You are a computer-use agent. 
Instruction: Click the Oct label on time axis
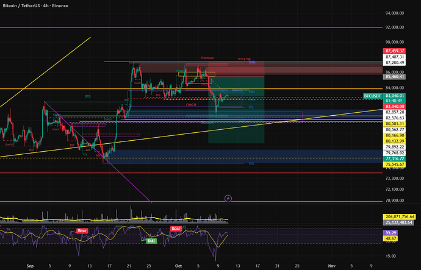tap(178, 266)
